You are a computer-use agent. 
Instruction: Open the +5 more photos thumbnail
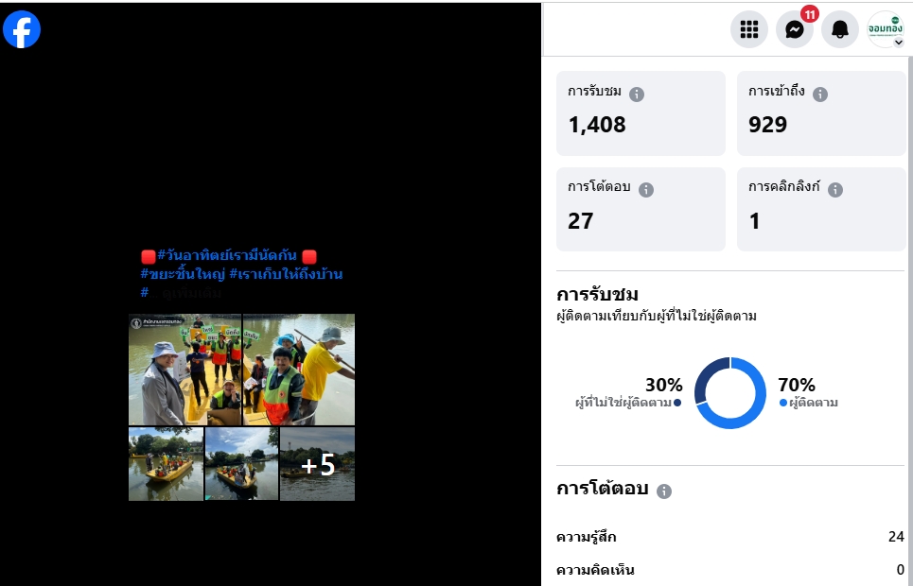click(x=317, y=464)
